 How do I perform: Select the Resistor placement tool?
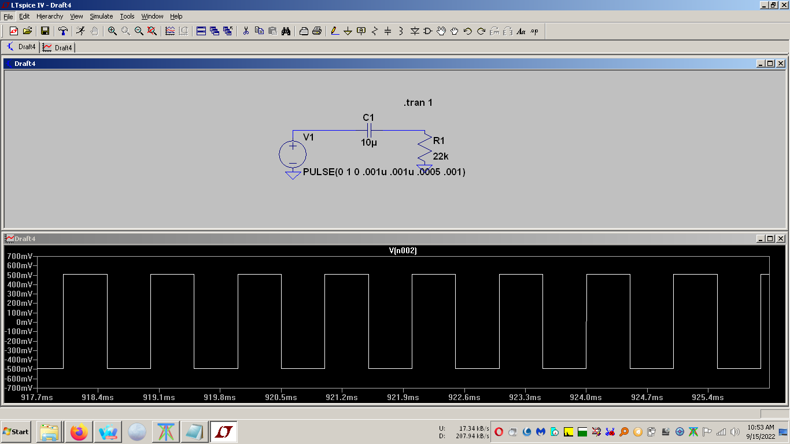(x=374, y=31)
